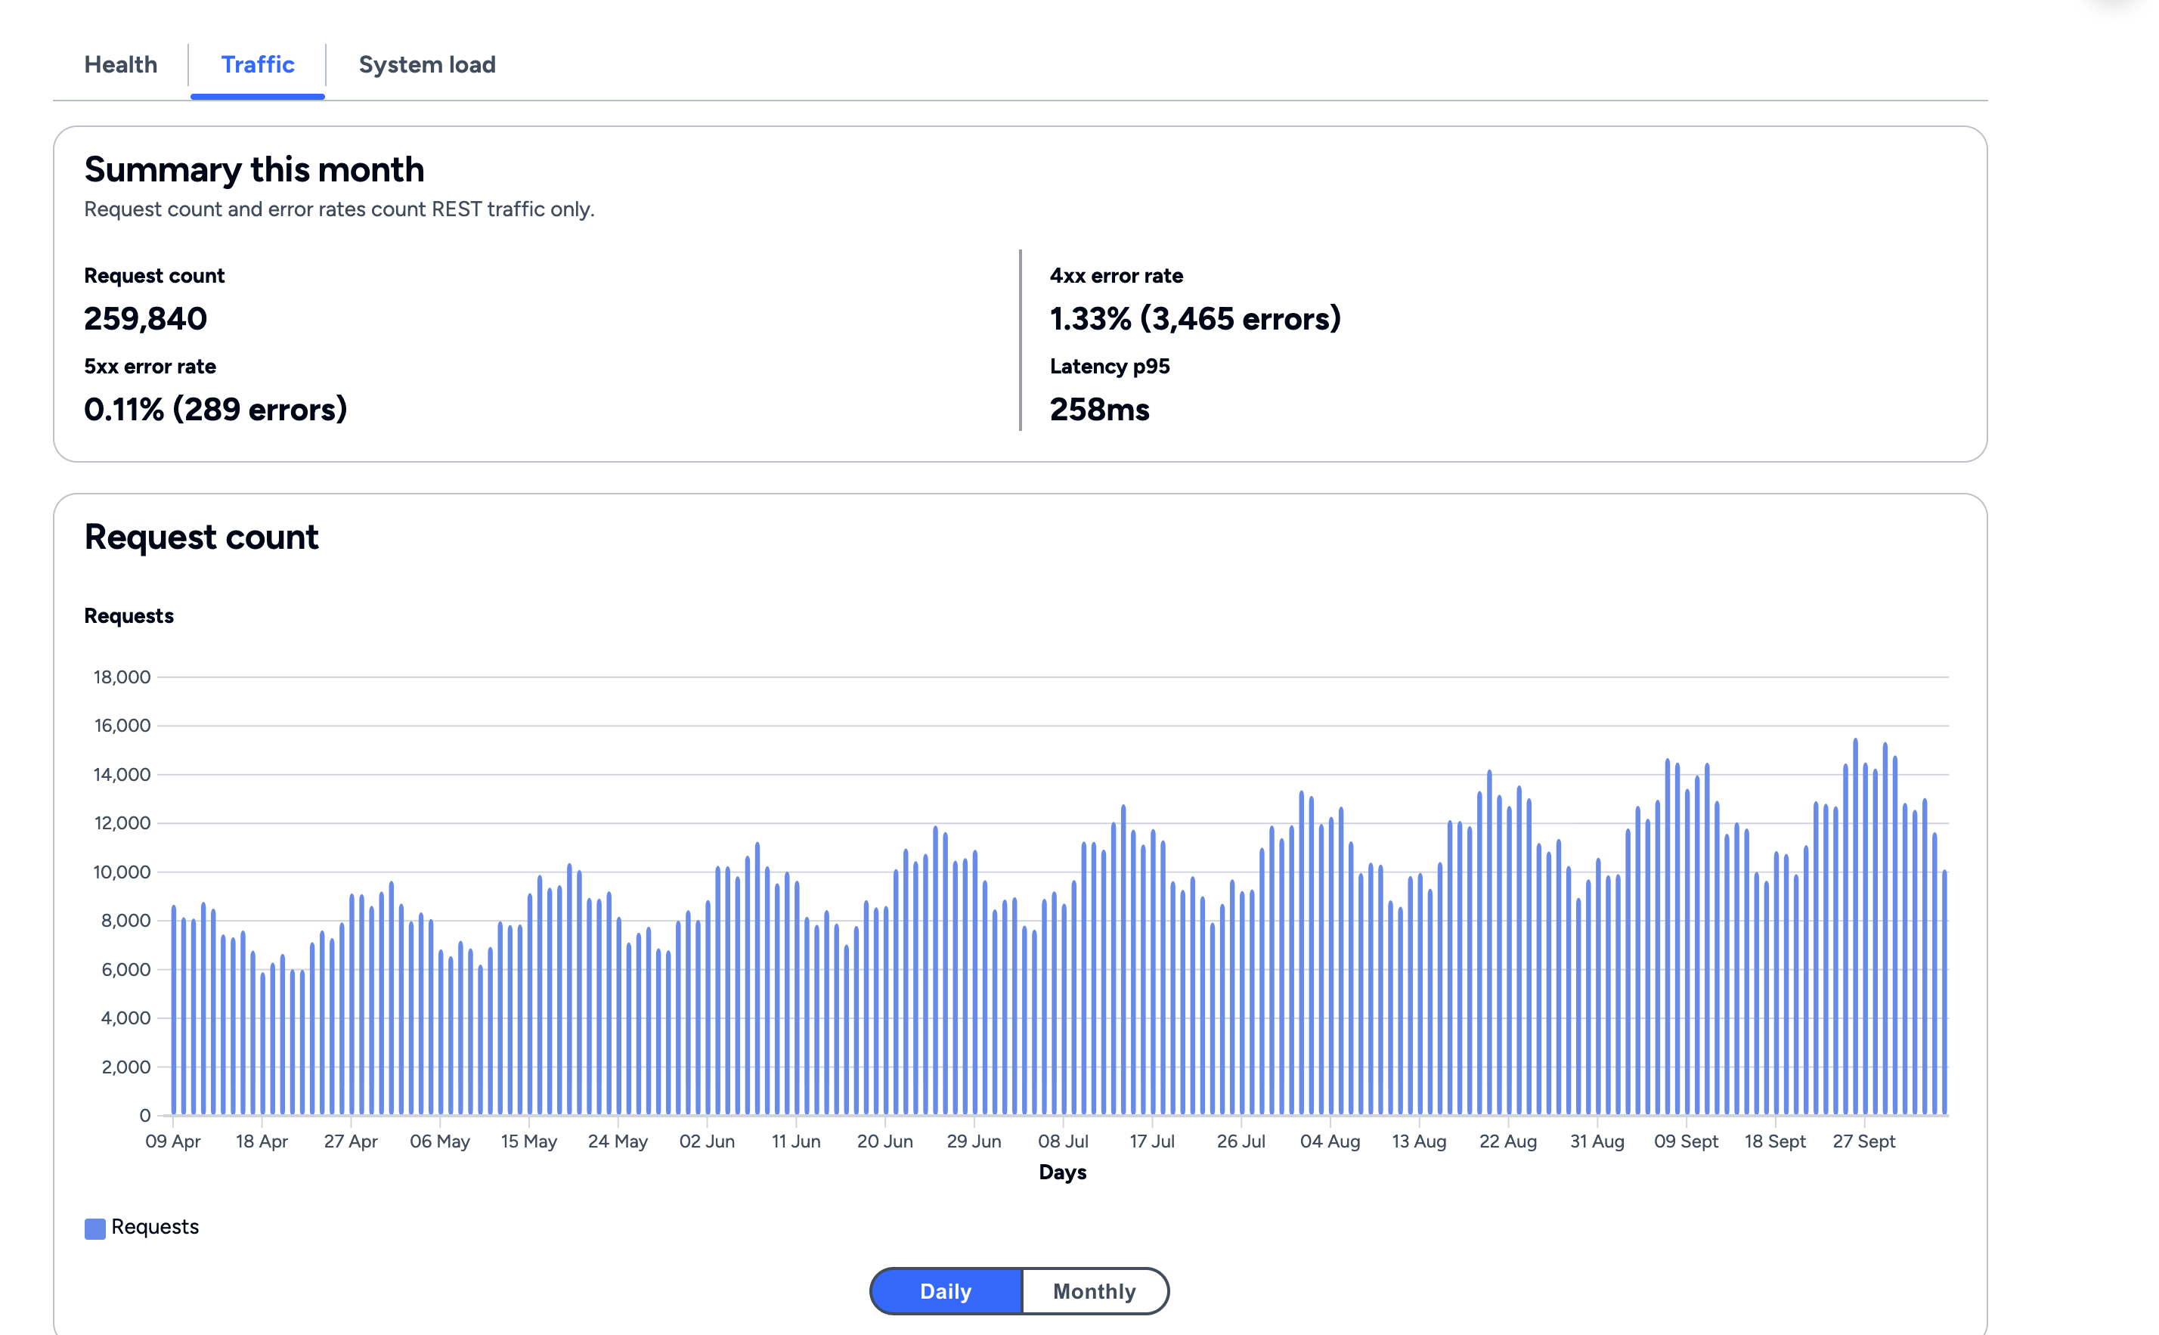Image resolution: width=2159 pixels, height=1335 pixels.
Task: Click the 22 Aug axis label
Action: pyautogui.click(x=1508, y=1141)
